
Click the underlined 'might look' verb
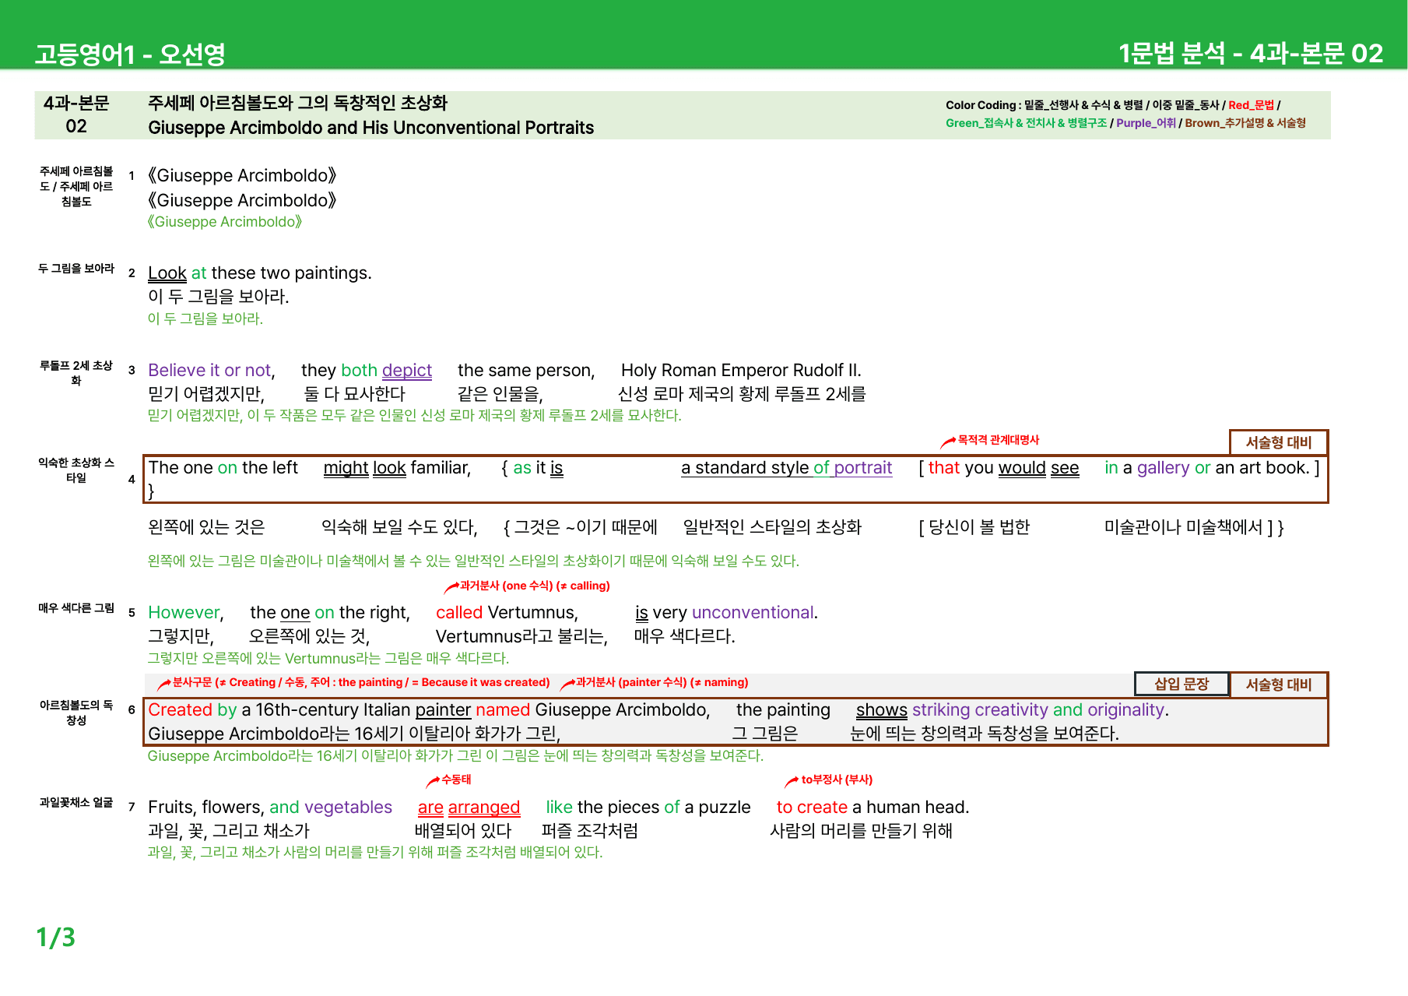365,468
